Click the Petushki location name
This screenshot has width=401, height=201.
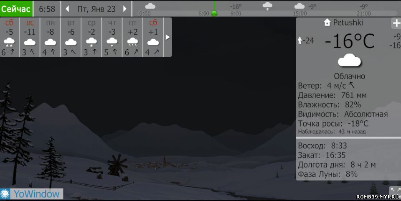[348, 23]
